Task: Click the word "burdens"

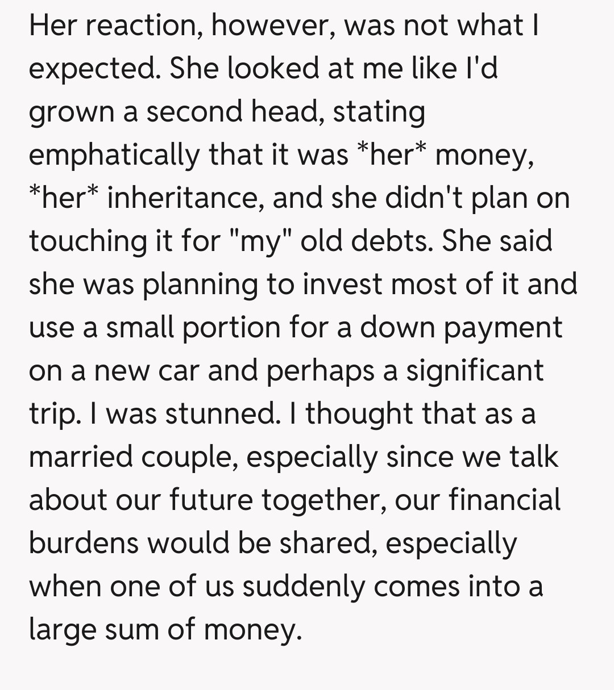Action: (84, 543)
